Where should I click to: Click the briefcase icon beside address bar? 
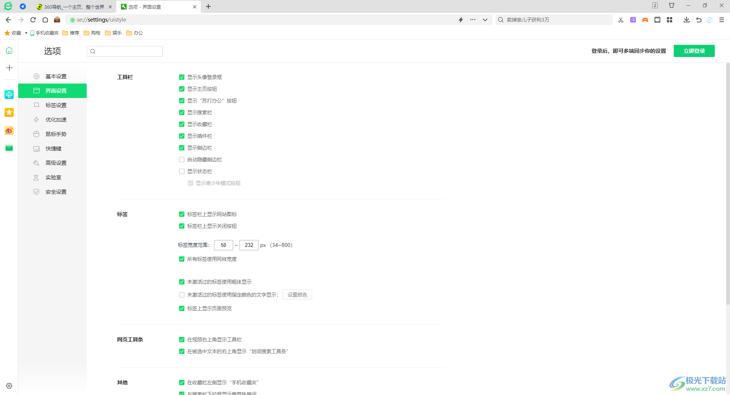tap(57, 20)
